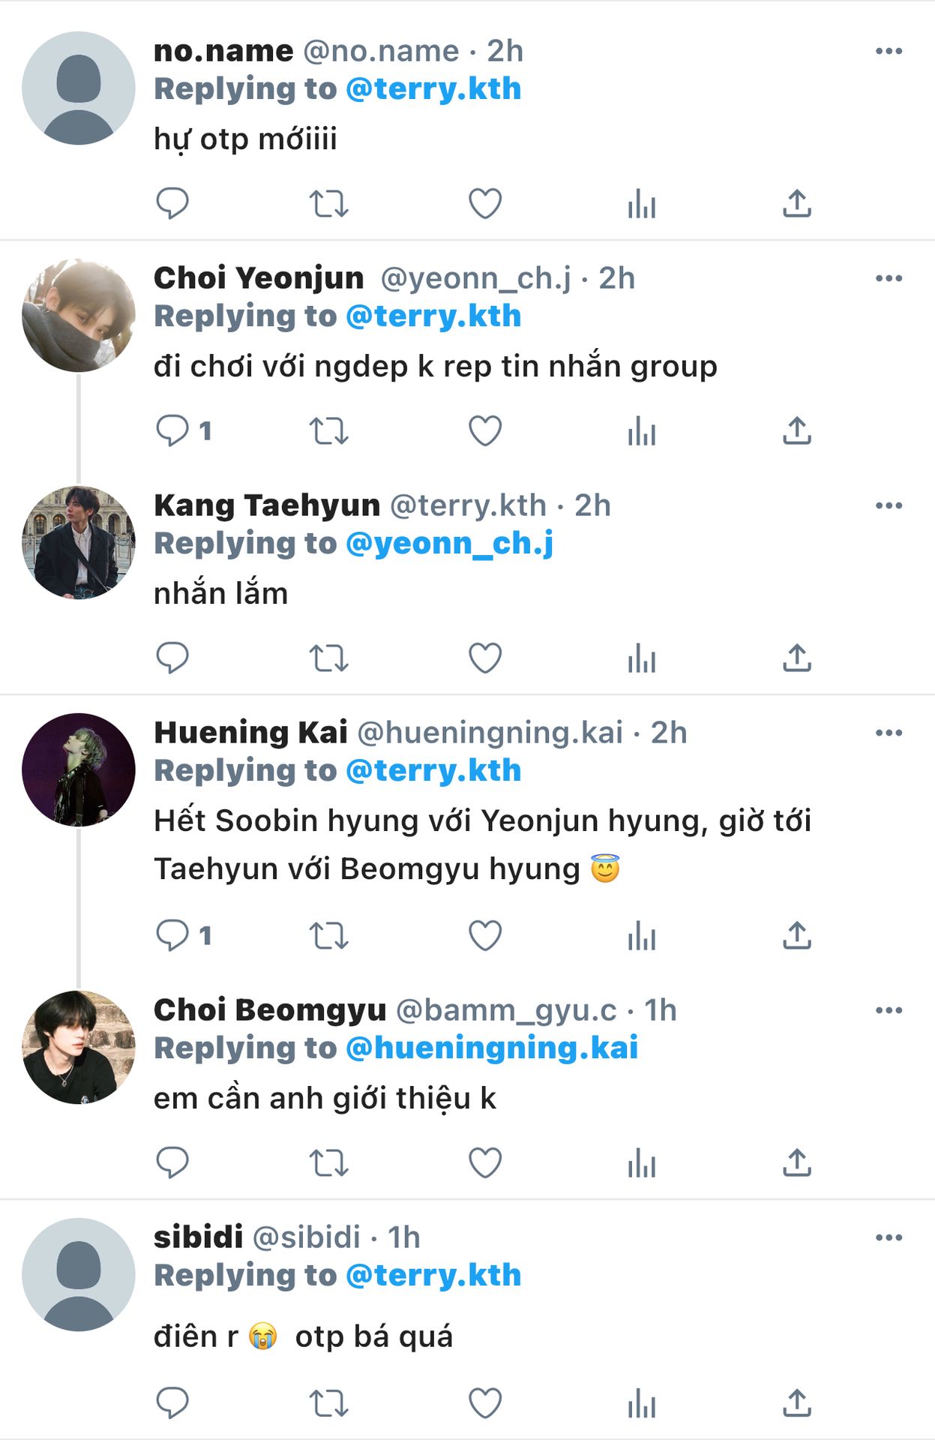
Task: Open replies to Choi Yeonjun's tweet
Action: (172, 430)
